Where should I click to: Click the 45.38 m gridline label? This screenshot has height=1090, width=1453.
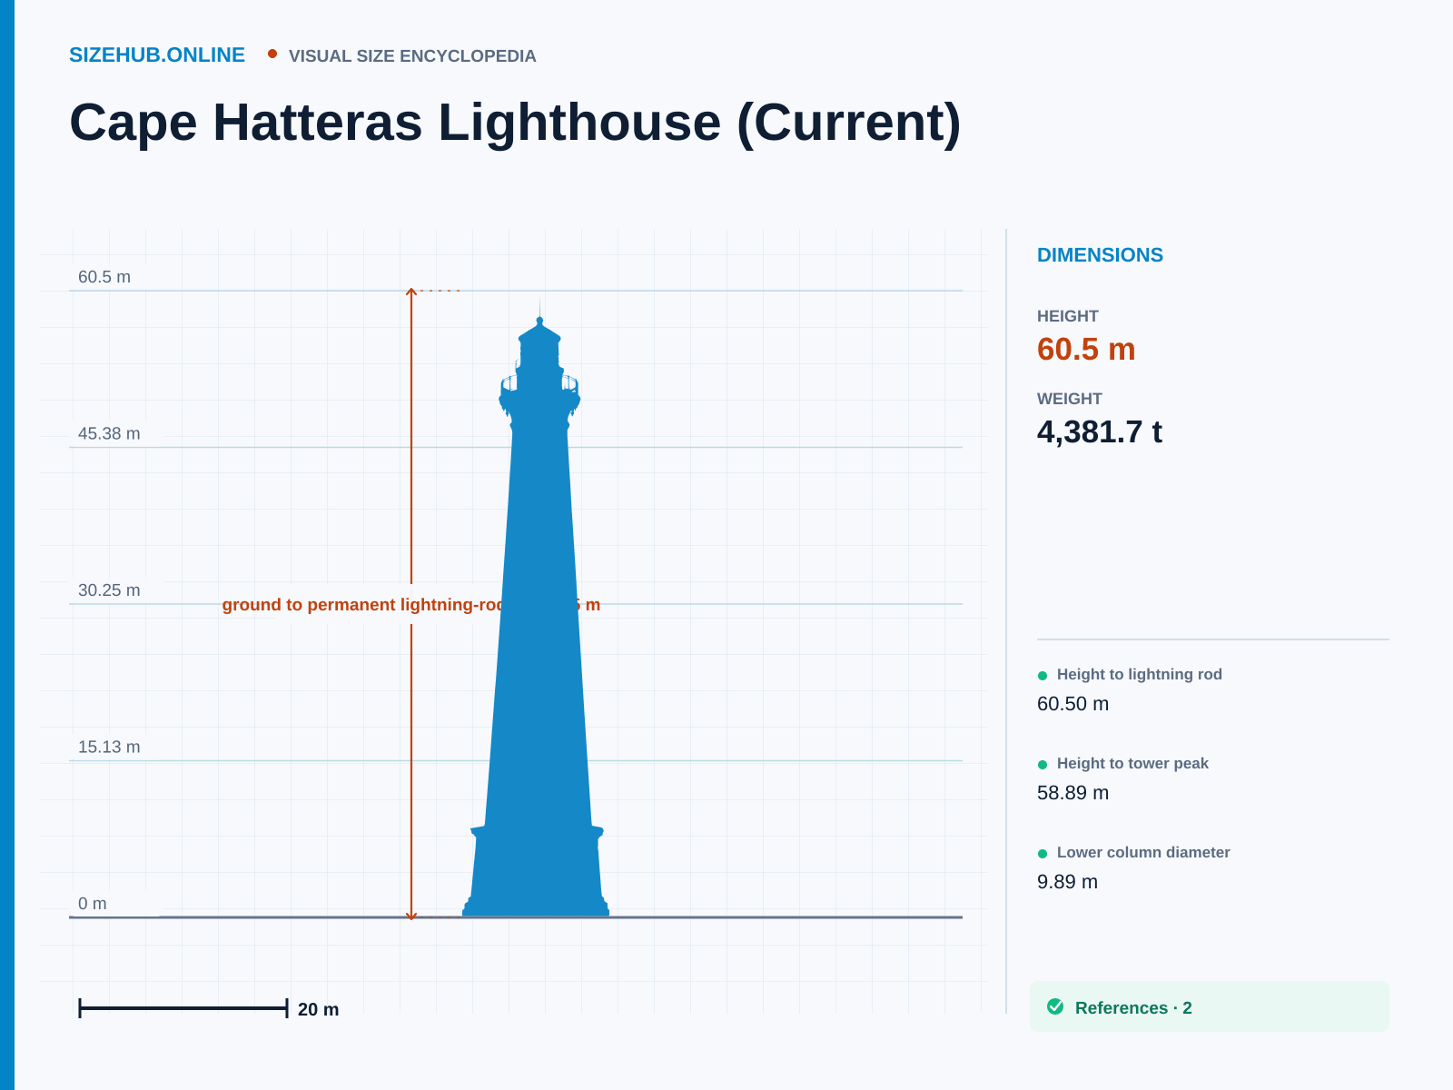click(x=109, y=433)
